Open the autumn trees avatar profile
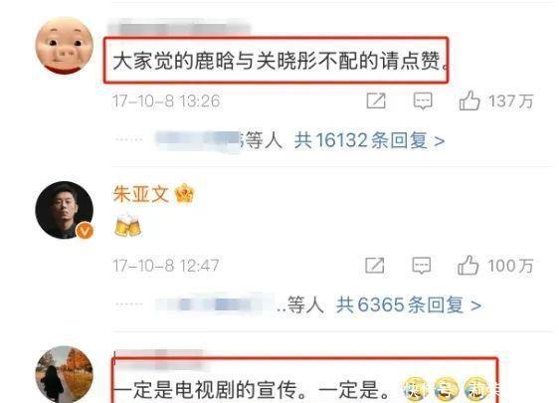559x403 pixels. point(65,374)
